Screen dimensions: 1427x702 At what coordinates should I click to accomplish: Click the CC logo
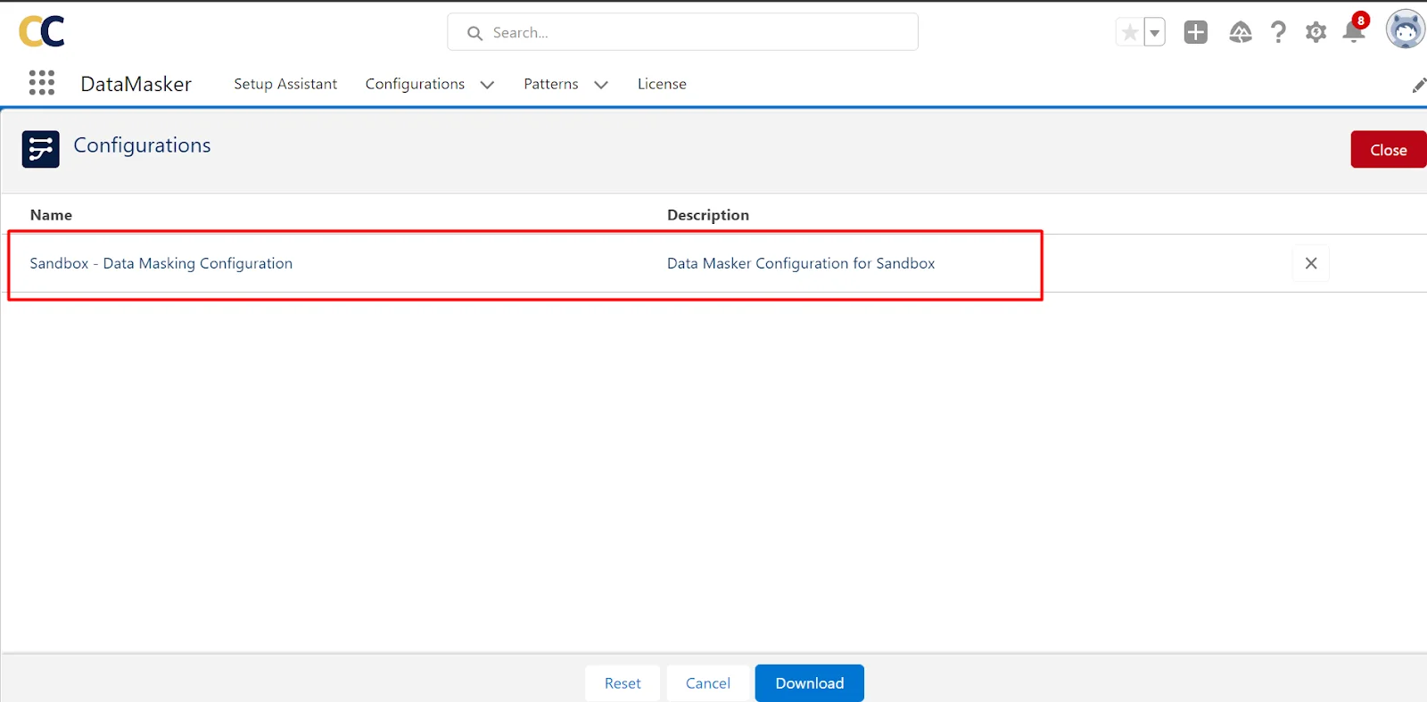coord(42,32)
